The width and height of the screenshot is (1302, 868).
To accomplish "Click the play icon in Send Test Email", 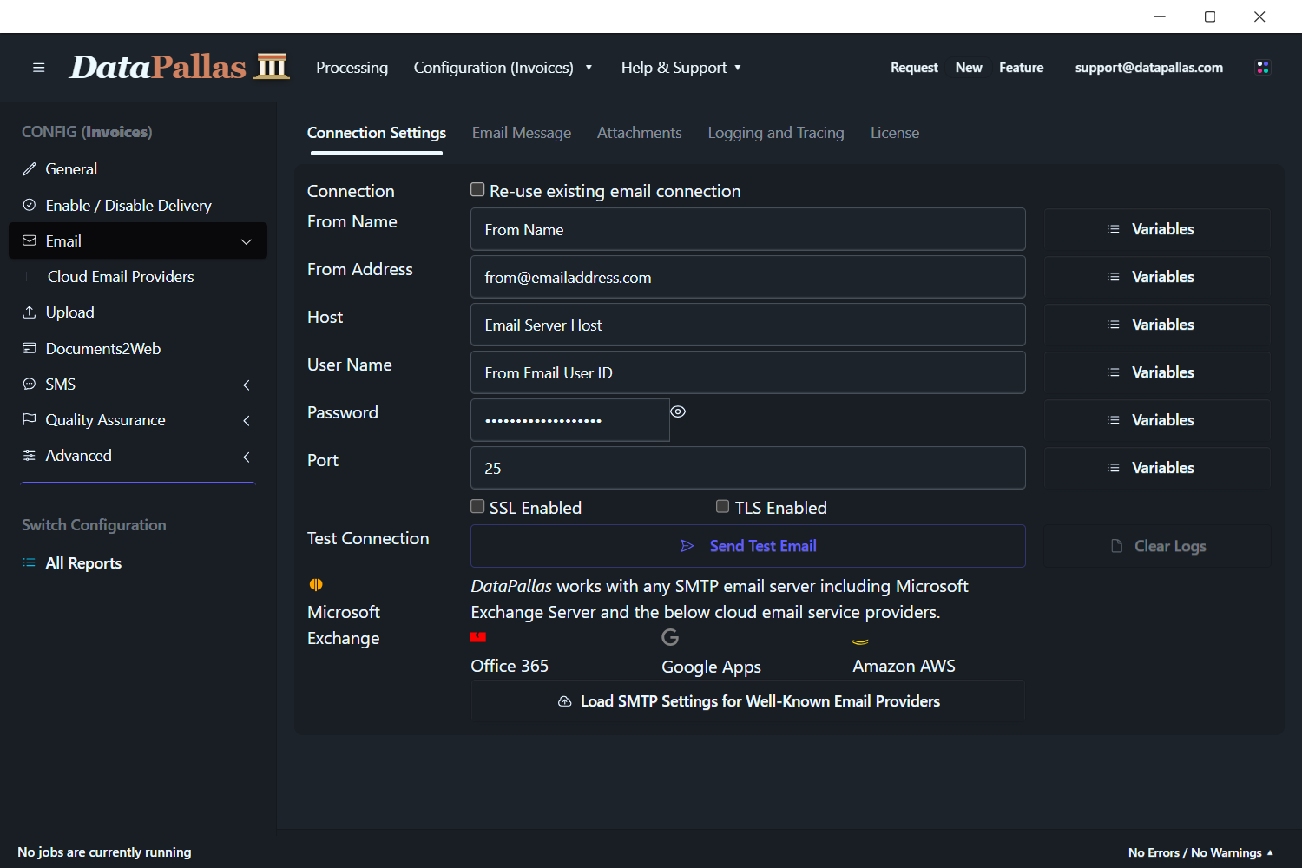I will coord(687,546).
